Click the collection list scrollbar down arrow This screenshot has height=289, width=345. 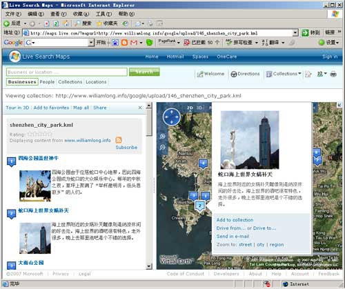click(x=149, y=266)
